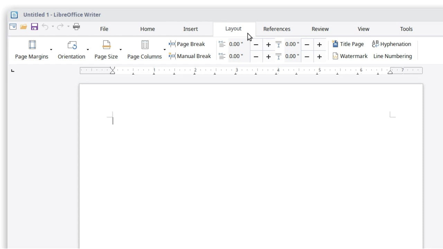The image size is (443, 249).
Task: Increase the upper indent with plus
Action: tap(269, 44)
